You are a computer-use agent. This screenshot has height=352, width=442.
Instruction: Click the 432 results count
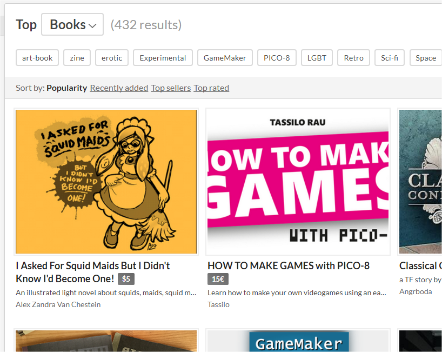[146, 25]
